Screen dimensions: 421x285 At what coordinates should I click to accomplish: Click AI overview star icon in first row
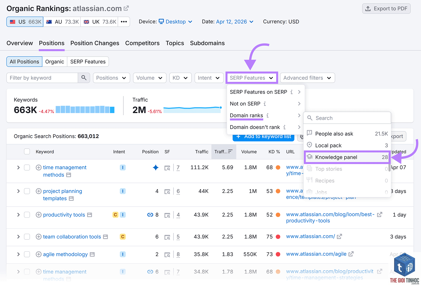pos(156,167)
